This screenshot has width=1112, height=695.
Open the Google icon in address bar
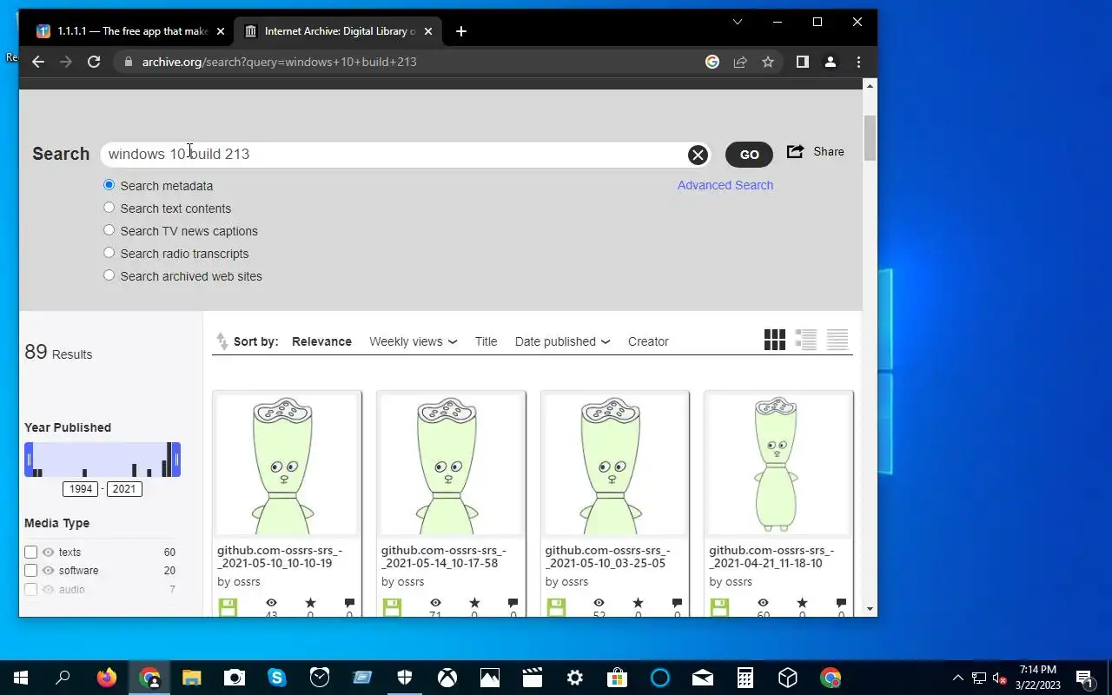(712, 62)
